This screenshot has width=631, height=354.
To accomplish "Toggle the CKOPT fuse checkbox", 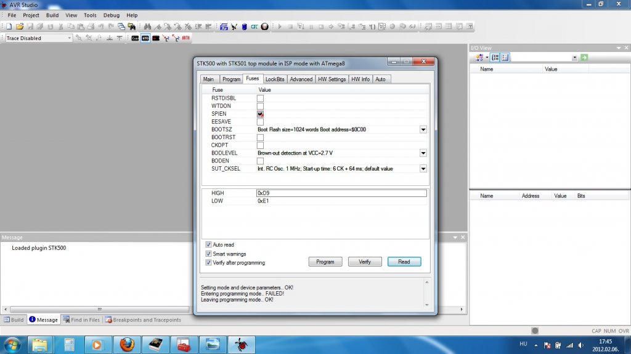I will [x=261, y=145].
